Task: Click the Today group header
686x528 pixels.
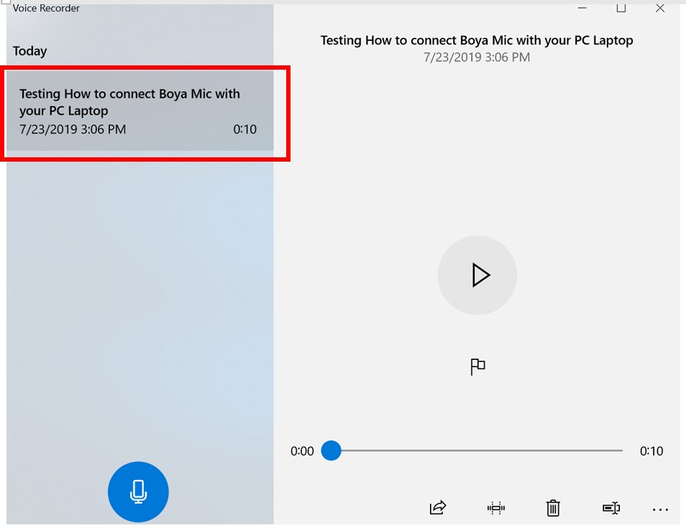Action: tap(29, 51)
